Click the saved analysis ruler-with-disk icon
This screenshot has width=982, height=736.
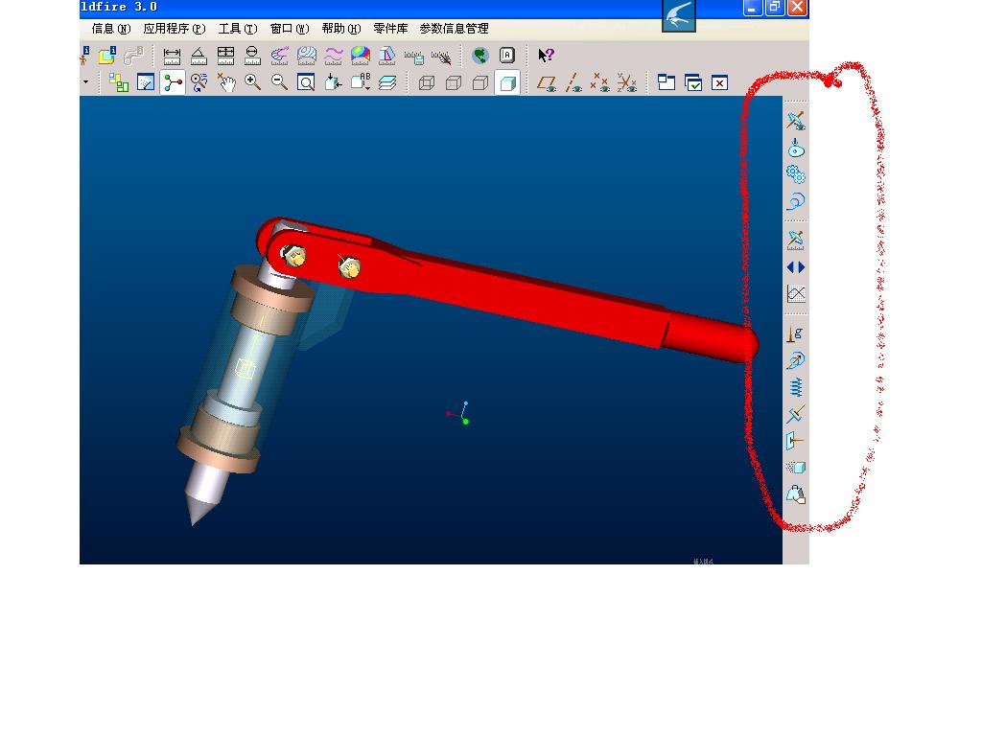click(x=414, y=57)
